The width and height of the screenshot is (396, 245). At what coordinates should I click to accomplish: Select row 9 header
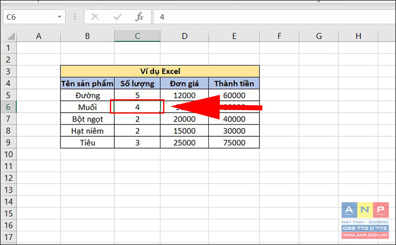8,142
